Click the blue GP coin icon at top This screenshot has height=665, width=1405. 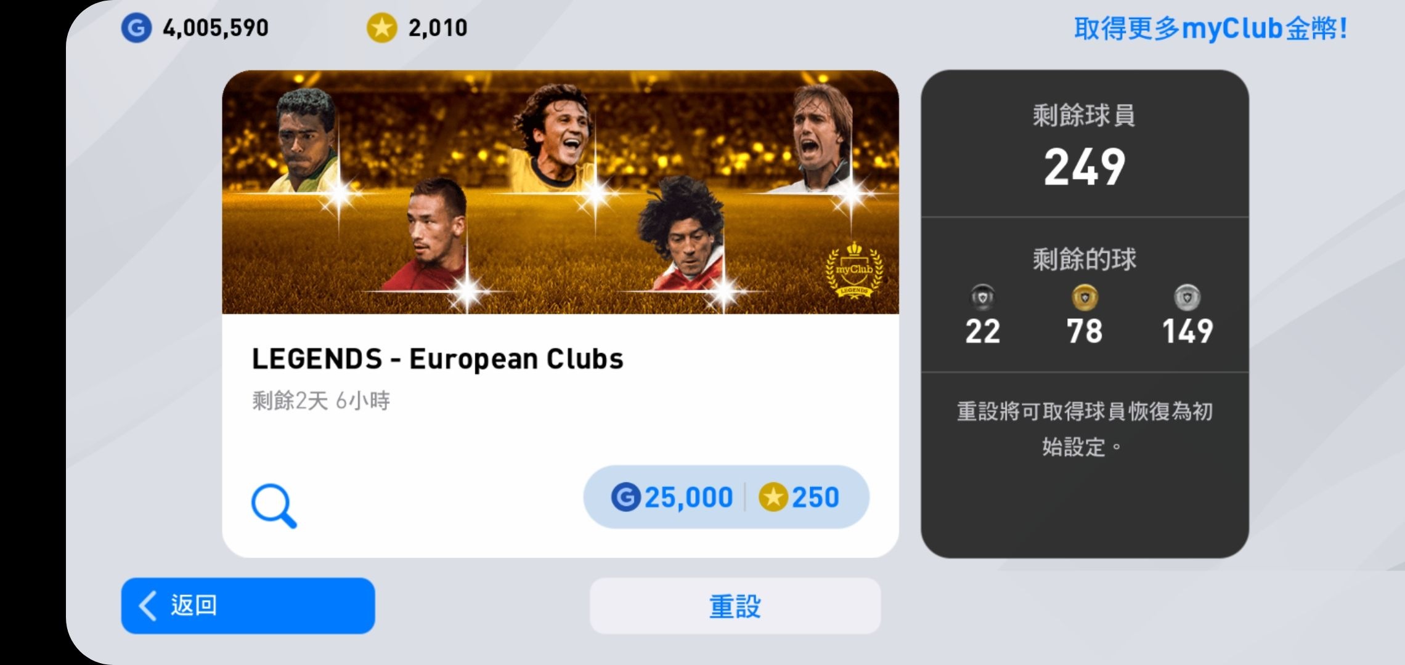[x=136, y=28]
